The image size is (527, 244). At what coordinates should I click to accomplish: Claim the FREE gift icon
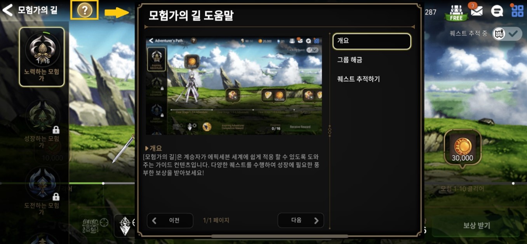[x=456, y=12]
